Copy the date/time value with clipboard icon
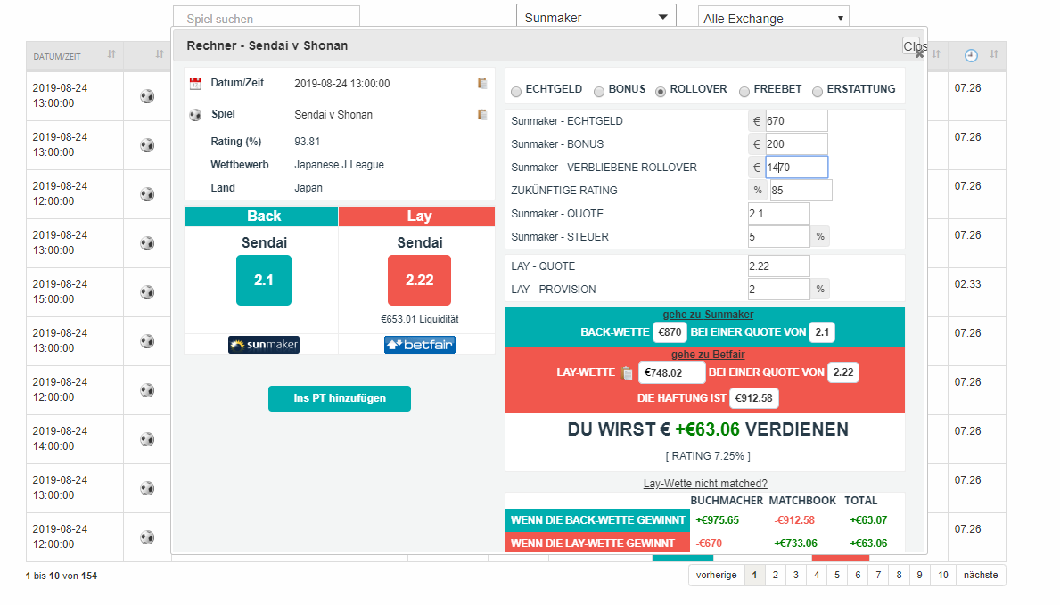This screenshot has height=605, width=1060. 482,83
